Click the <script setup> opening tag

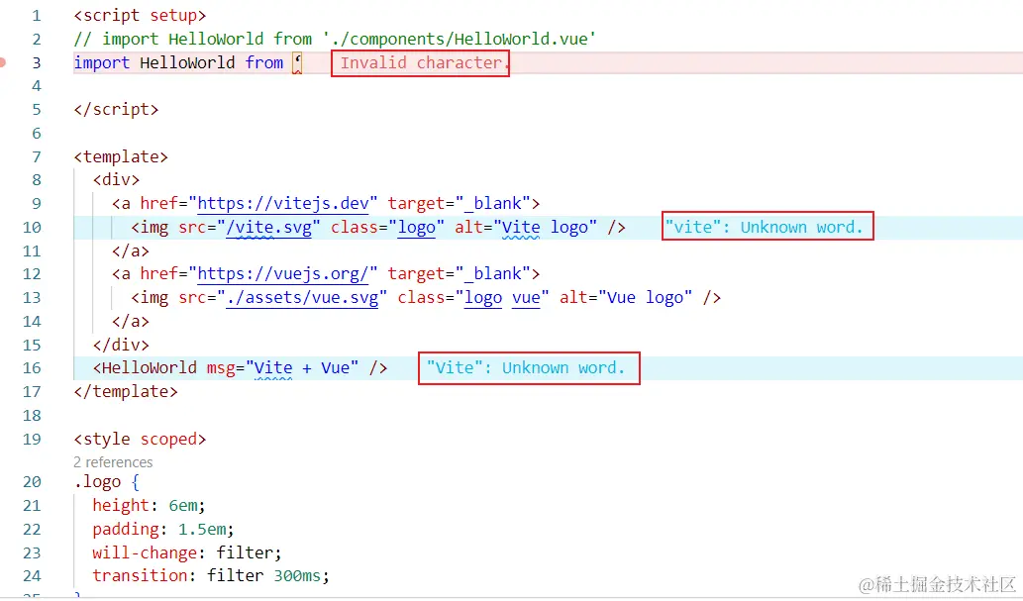140,15
